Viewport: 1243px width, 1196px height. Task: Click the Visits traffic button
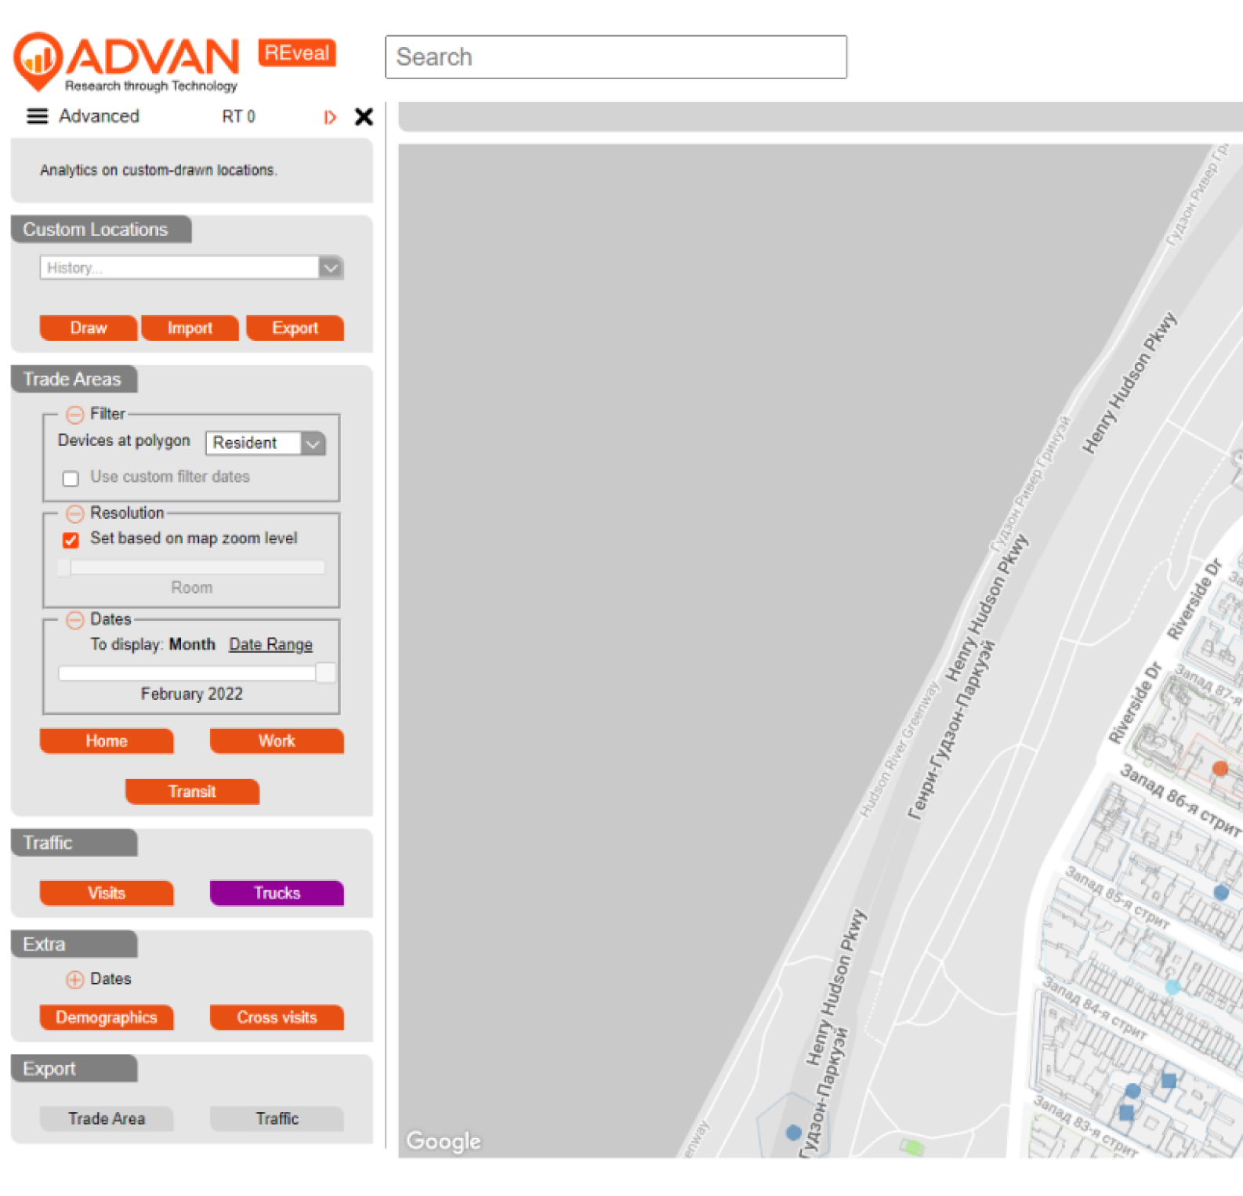coord(107,893)
